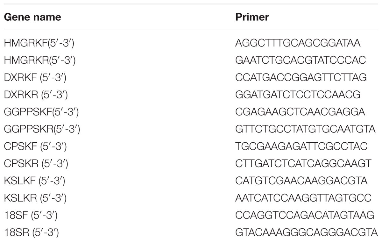The height and width of the screenshot is (242, 382).
Task: Select the HMGRKF(5′-3′) gene name cell
Action: pos(39,43)
